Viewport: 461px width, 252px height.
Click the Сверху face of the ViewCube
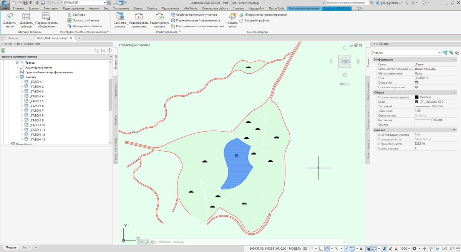(x=345, y=61)
